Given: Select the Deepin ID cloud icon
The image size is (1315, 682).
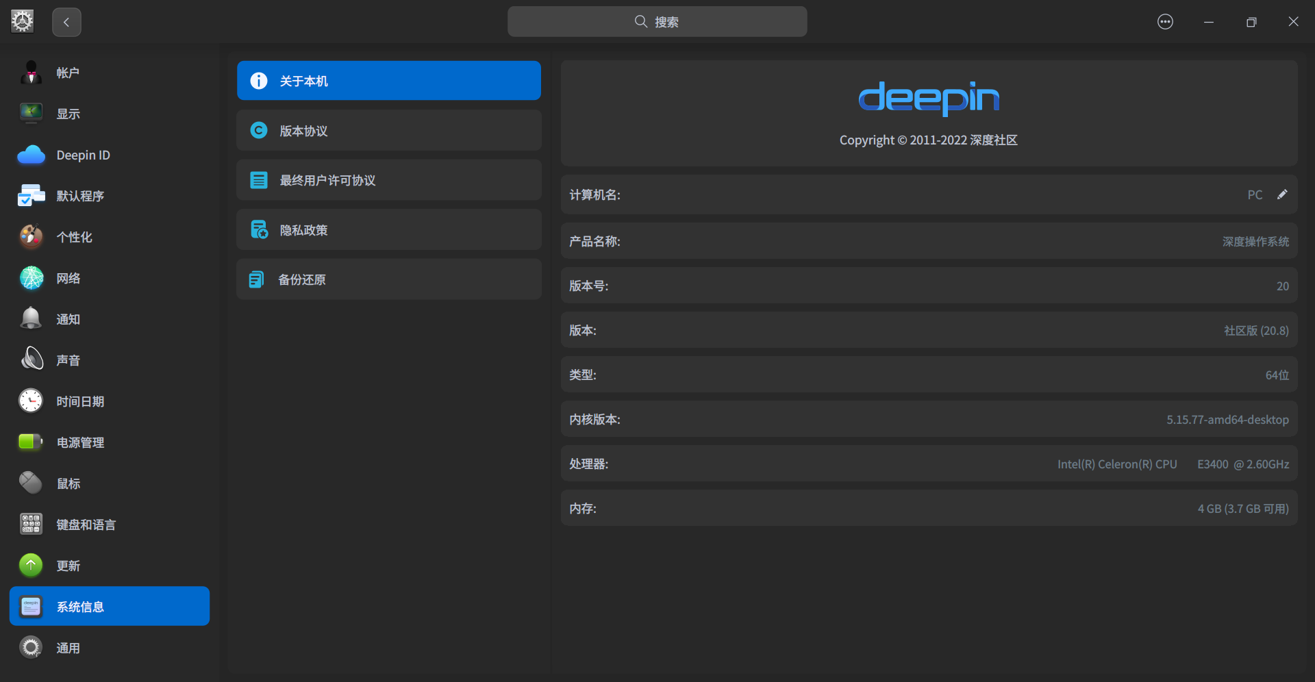Looking at the screenshot, I should tap(31, 155).
